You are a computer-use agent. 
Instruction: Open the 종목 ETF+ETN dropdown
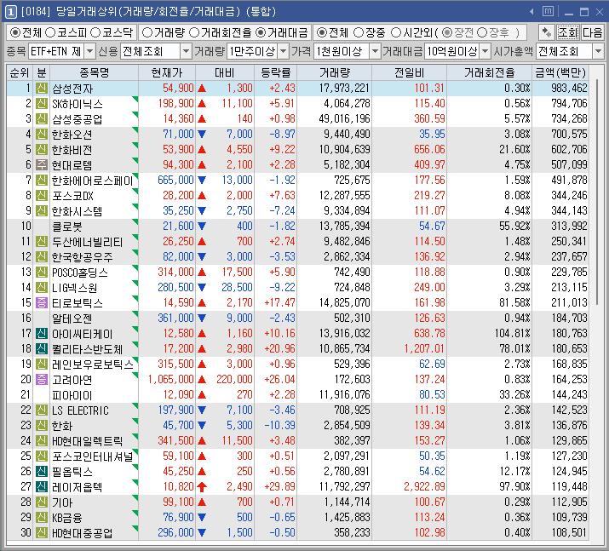coord(89,51)
